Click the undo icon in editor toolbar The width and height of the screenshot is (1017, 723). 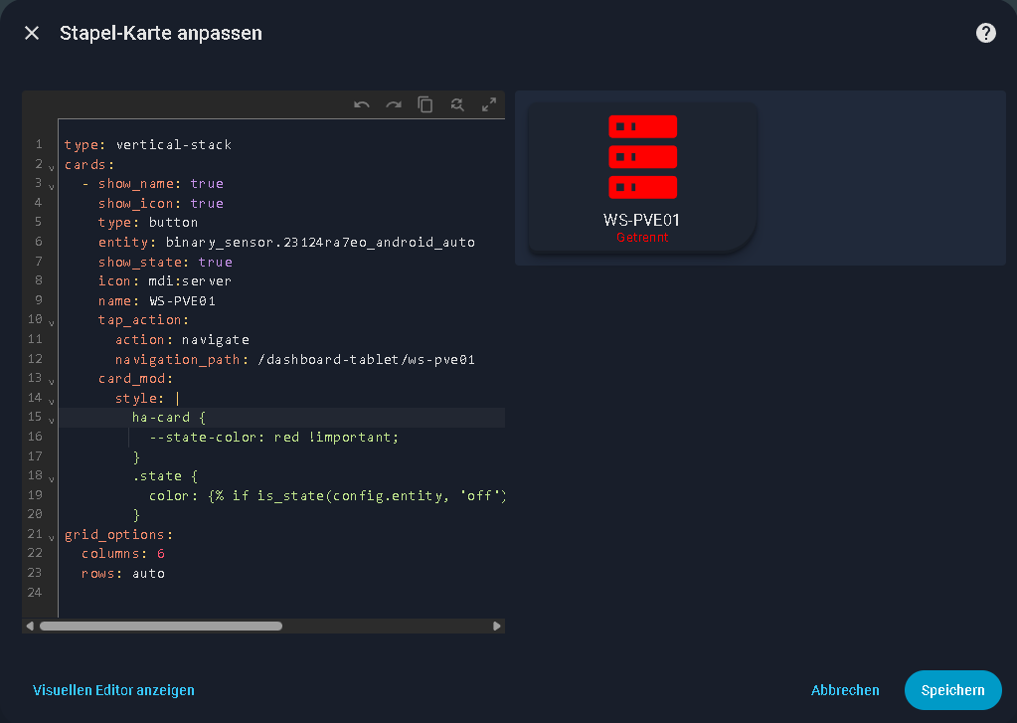[362, 104]
